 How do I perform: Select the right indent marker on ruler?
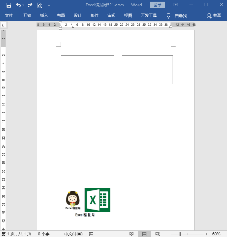(171, 26)
